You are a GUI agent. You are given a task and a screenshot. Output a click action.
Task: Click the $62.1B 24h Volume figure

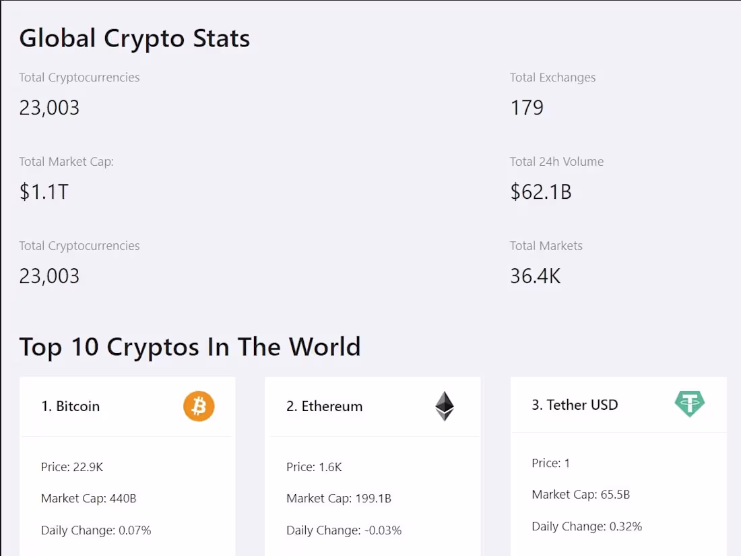tap(540, 191)
